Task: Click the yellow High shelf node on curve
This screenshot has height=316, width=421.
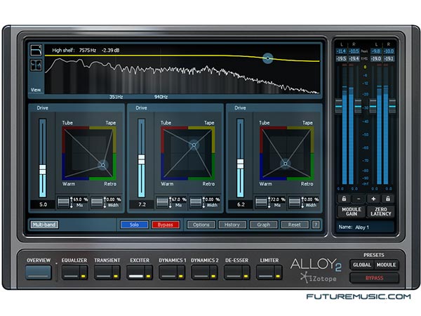Action: [x=268, y=58]
